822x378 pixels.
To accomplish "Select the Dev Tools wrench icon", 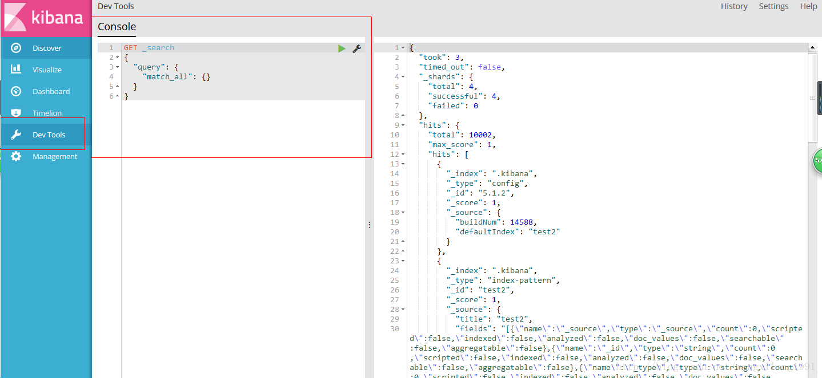I will [16, 135].
